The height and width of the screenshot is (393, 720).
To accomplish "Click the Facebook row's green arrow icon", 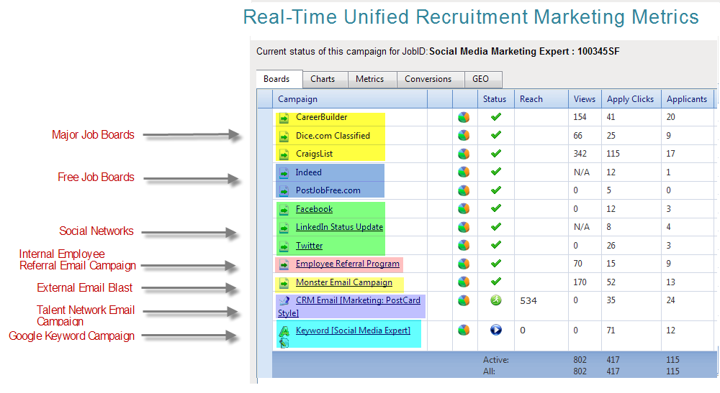I will [x=284, y=210].
